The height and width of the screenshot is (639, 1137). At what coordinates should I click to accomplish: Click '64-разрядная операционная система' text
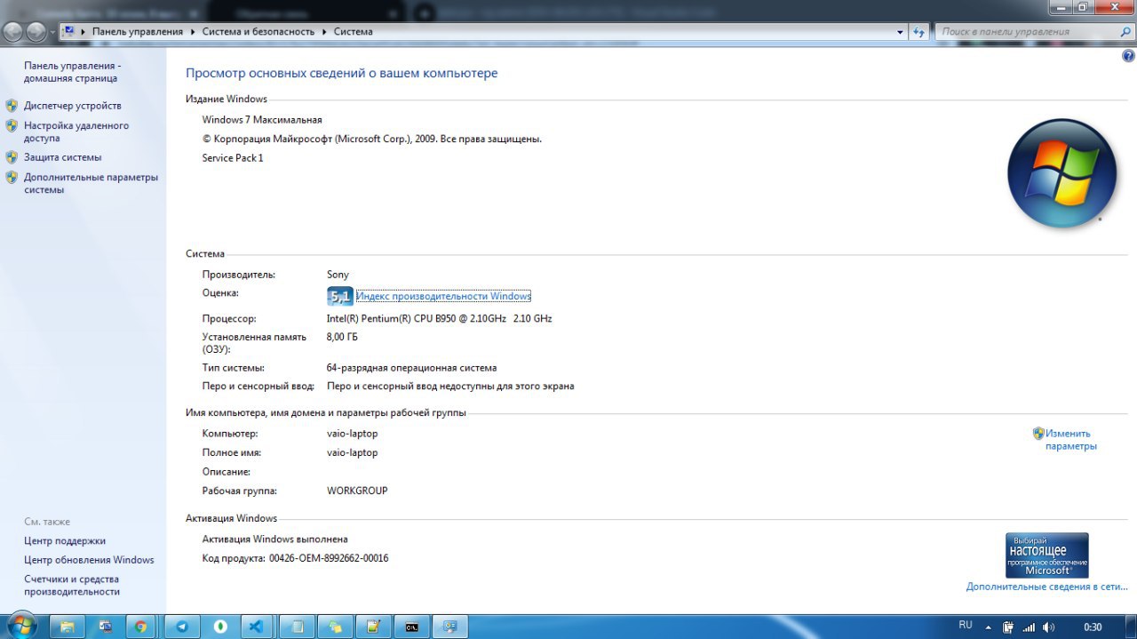(412, 367)
